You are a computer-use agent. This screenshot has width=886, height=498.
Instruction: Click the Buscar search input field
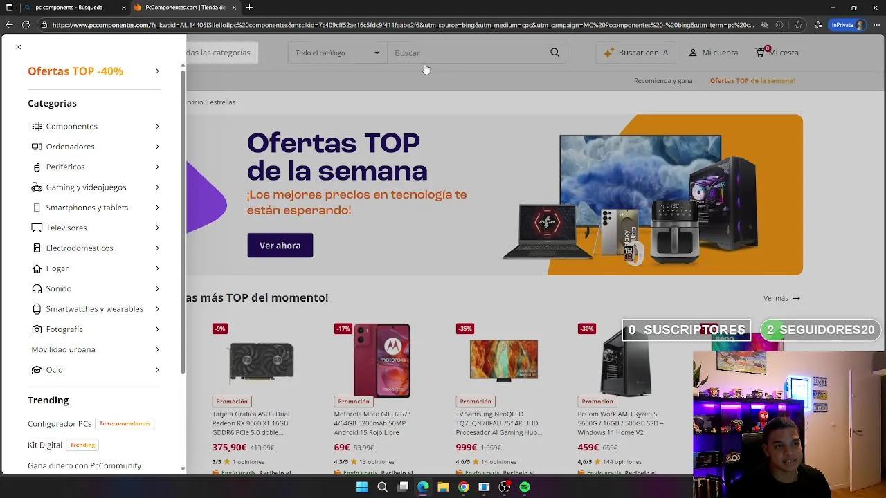coord(468,53)
